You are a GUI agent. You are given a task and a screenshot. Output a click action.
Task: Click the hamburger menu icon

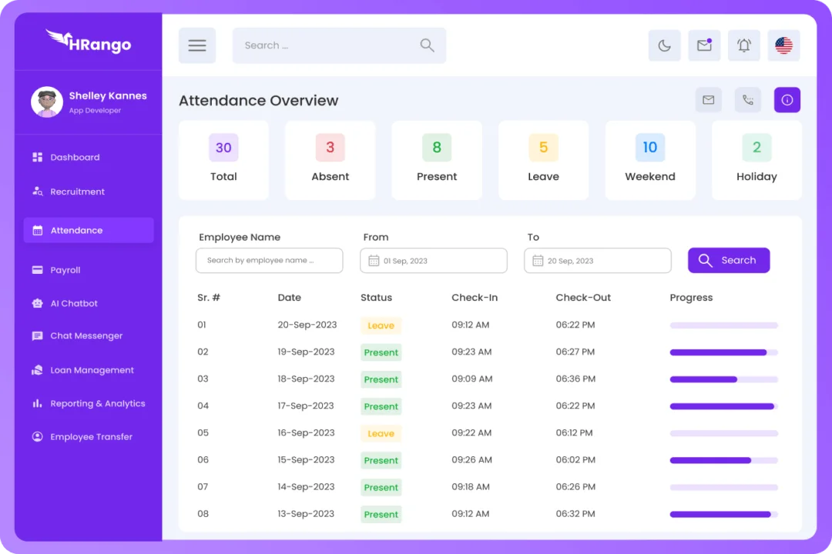[x=197, y=45]
